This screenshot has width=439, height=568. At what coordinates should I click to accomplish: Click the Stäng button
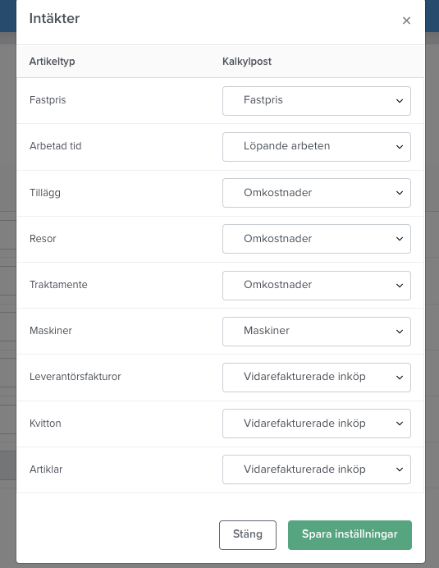[x=248, y=535]
